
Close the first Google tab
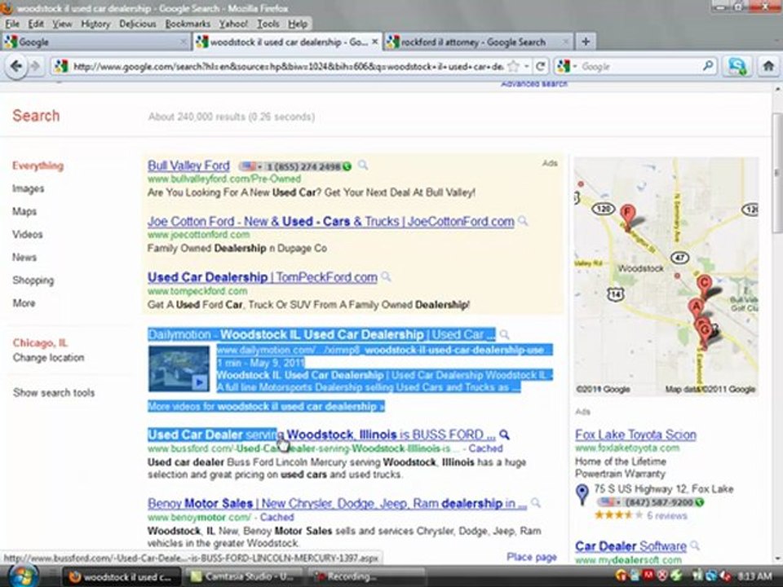[184, 42]
